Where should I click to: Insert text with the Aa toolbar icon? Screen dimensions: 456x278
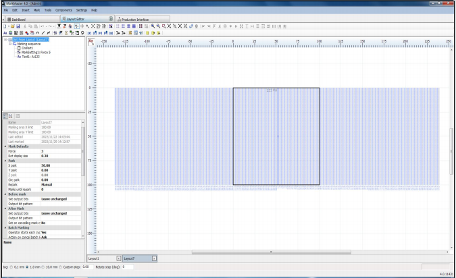pyautogui.click(x=5, y=33)
